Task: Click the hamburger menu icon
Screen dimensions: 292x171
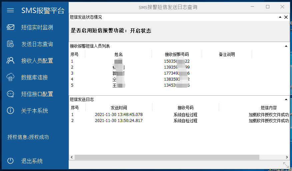Action: coord(10,10)
